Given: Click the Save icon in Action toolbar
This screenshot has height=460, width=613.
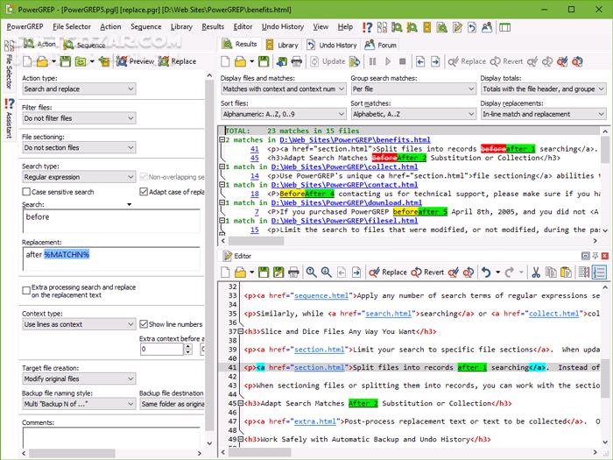Looking at the screenshot, I should [x=66, y=61].
